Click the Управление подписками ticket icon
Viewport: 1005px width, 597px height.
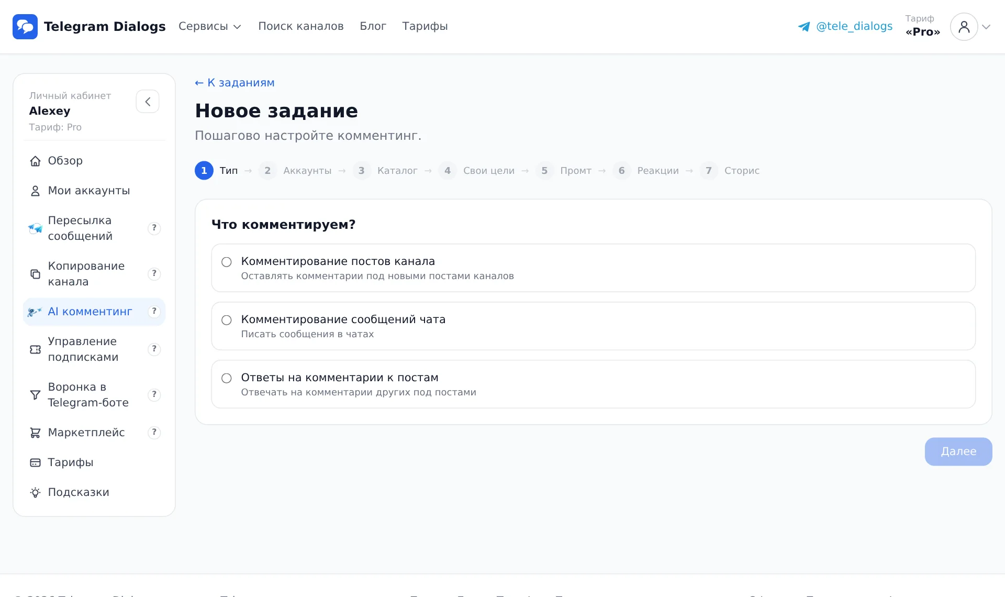35,349
